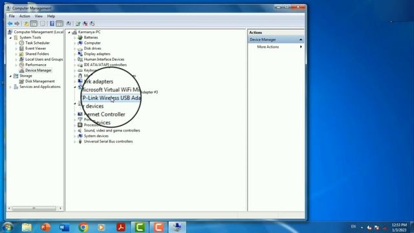The width and height of the screenshot is (414, 233).
Task: Select the Karmanya-PC computer name
Action: click(x=89, y=32)
